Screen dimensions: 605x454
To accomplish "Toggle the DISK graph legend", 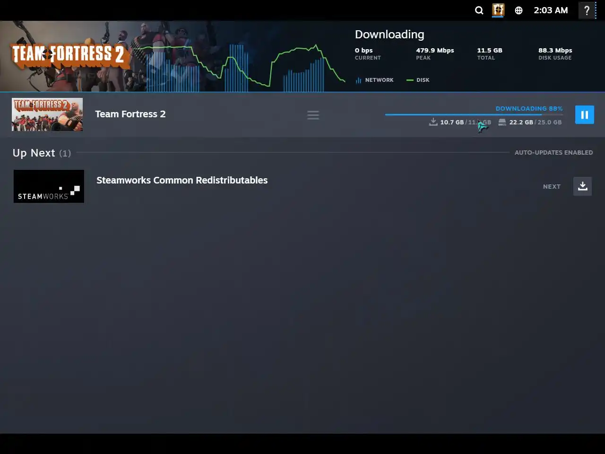I will point(418,80).
